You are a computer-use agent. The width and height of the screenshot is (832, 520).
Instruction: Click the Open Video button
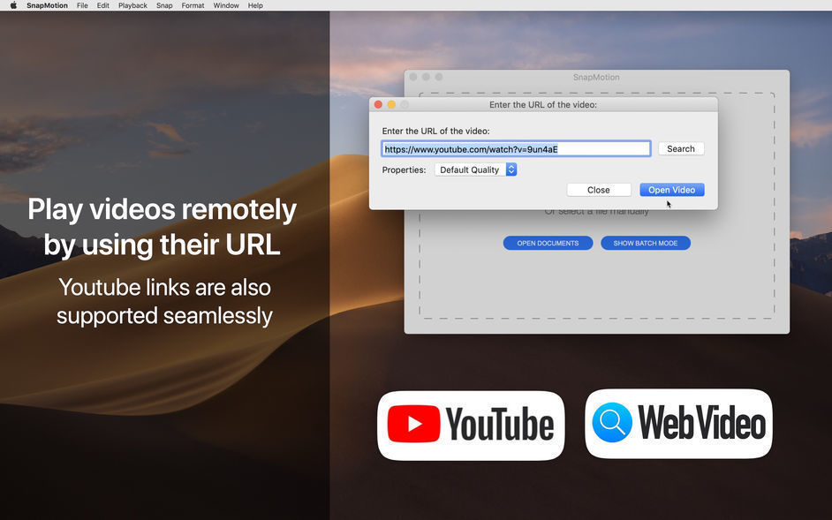(671, 190)
